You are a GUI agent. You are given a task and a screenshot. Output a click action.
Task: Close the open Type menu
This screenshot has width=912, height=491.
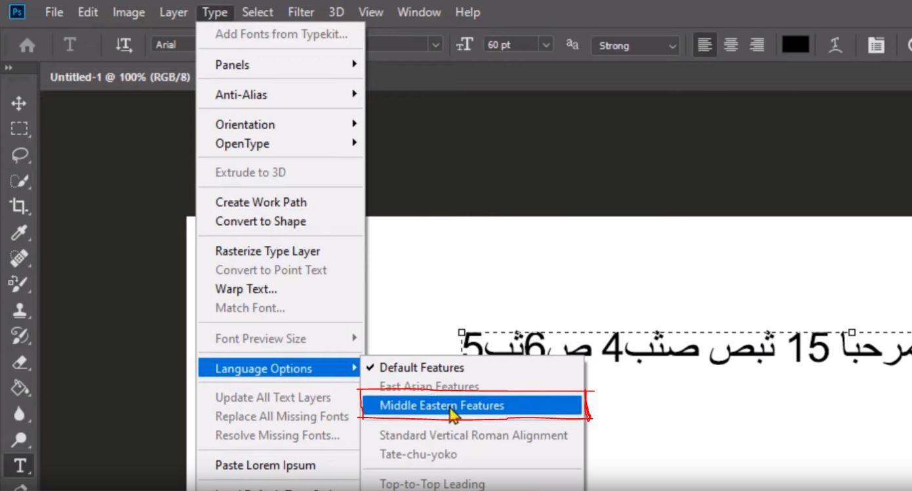click(x=214, y=12)
